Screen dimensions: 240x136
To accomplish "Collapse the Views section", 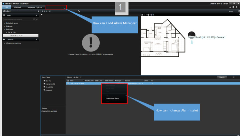I will [x=36, y=15].
